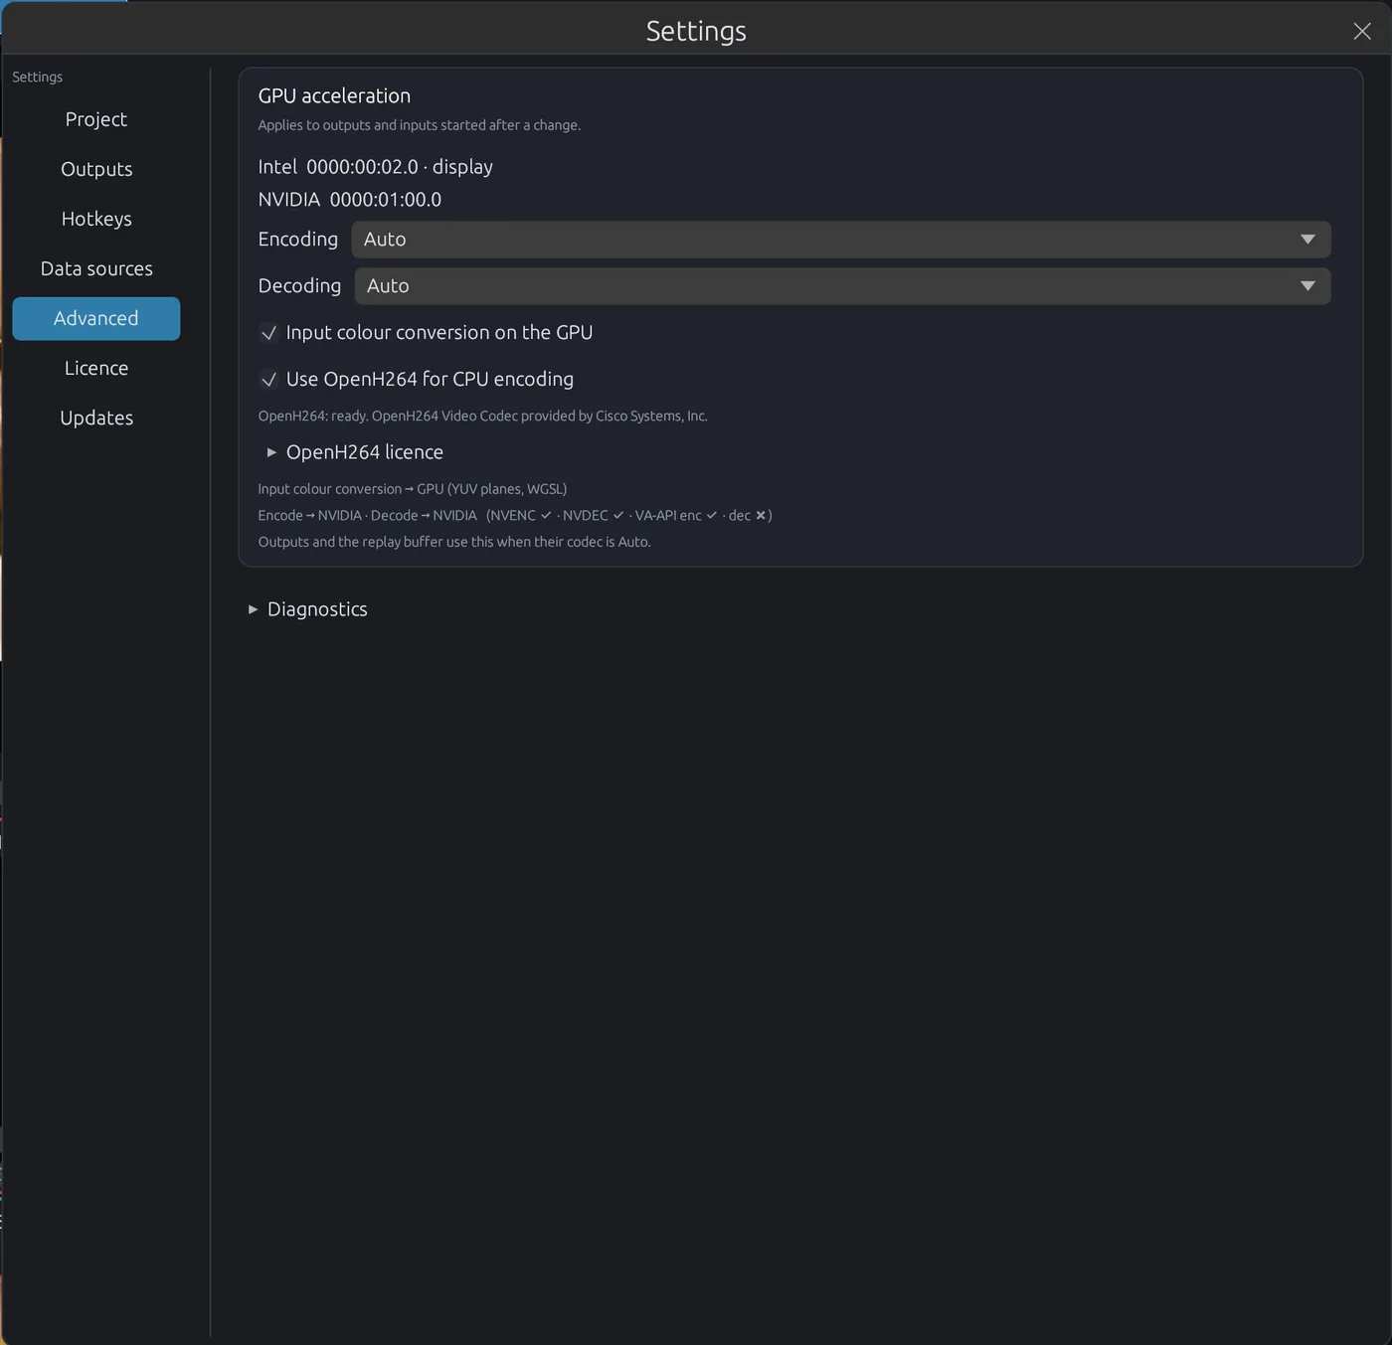
Task: Toggle Input colour conversion on the GPU
Action: pyautogui.click(x=426, y=333)
